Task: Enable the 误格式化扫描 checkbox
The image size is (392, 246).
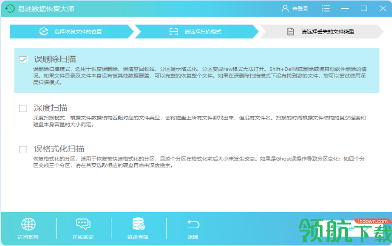Action: (23, 150)
